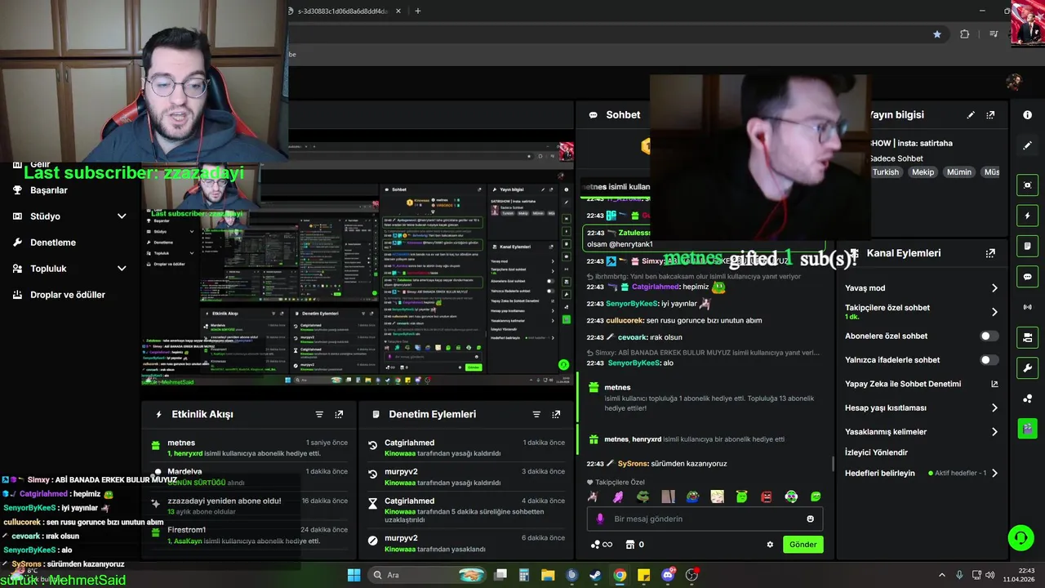Pop out the Denetim Eylemleri panel
Image resolution: width=1045 pixels, height=588 pixels.
[x=557, y=414]
